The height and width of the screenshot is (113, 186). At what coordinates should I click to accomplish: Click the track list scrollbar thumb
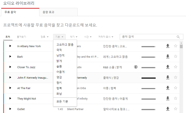pos(181,46)
